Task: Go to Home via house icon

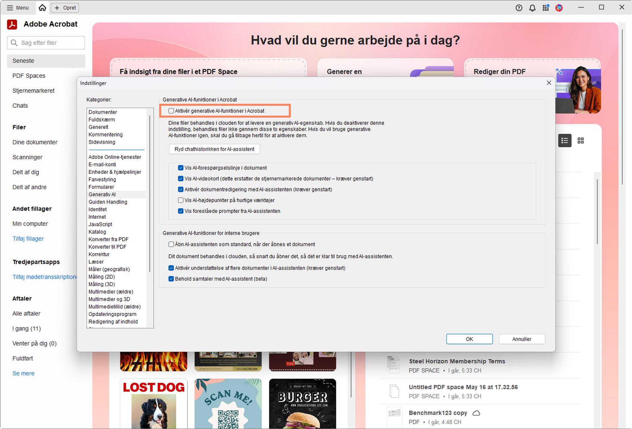Action: click(42, 8)
